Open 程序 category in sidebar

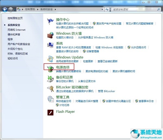pos(10,39)
